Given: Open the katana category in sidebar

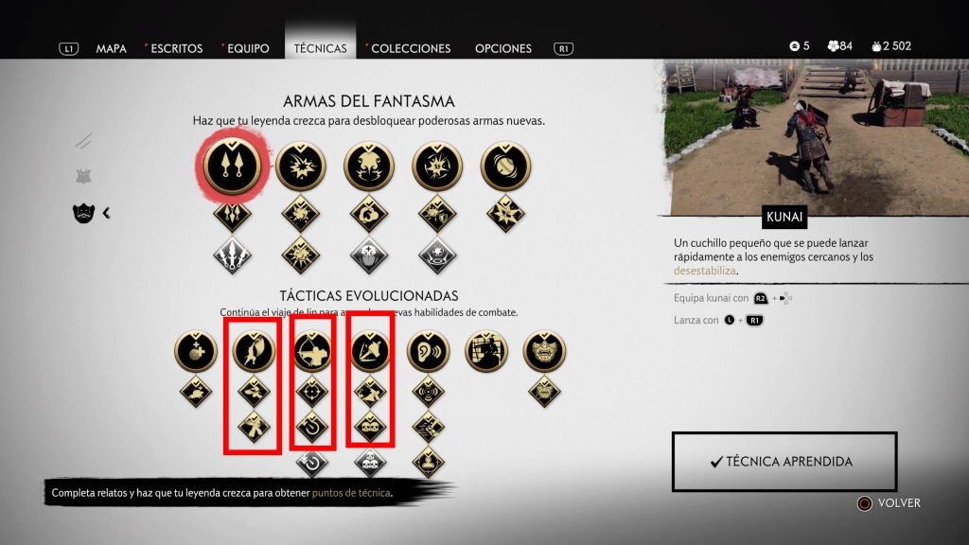Looking at the screenshot, I should tap(83, 141).
